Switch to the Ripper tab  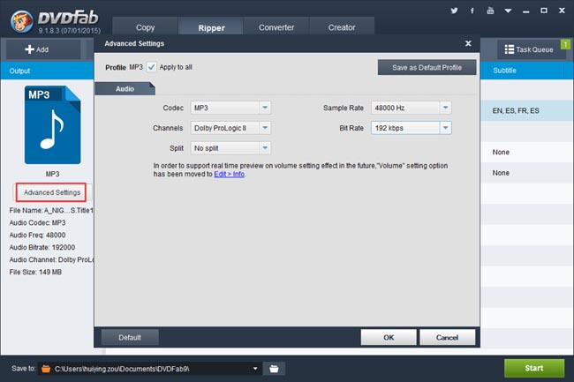click(x=211, y=27)
